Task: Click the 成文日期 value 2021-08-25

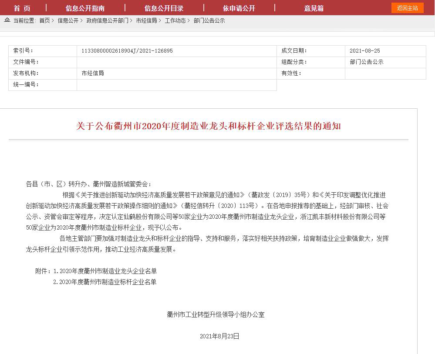Action: (x=364, y=51)
